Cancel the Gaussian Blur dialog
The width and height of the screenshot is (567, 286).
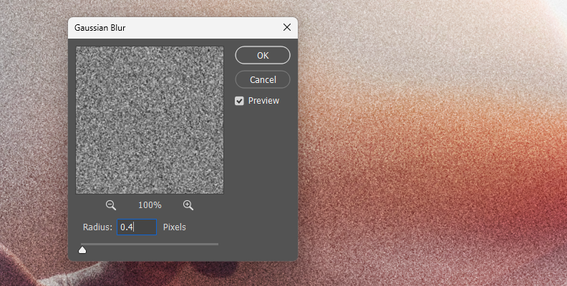tap(263, 79)
